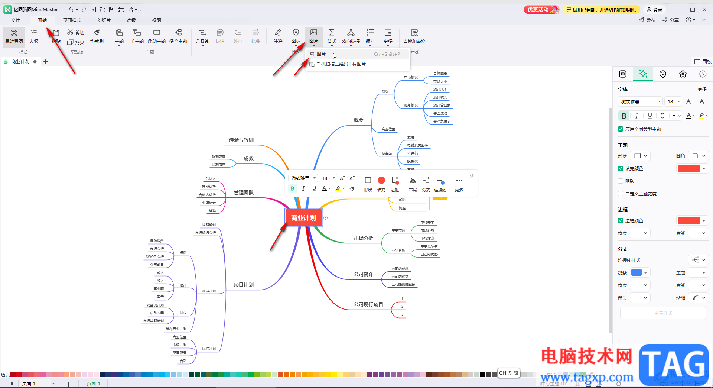713x388 pixels.
Task: Insert a bidirectional link
Action: pyautogui.click(x=351, y=36)
